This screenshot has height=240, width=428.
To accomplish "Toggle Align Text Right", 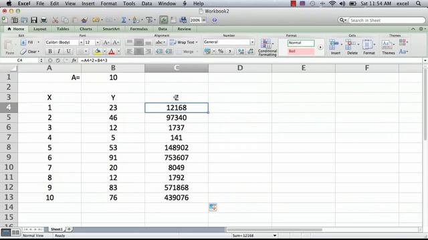I will pyautogui.click(x=148, y=51).
